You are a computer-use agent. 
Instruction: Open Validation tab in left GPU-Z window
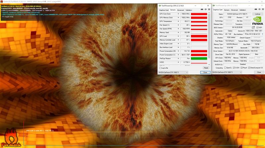(189, 10)
